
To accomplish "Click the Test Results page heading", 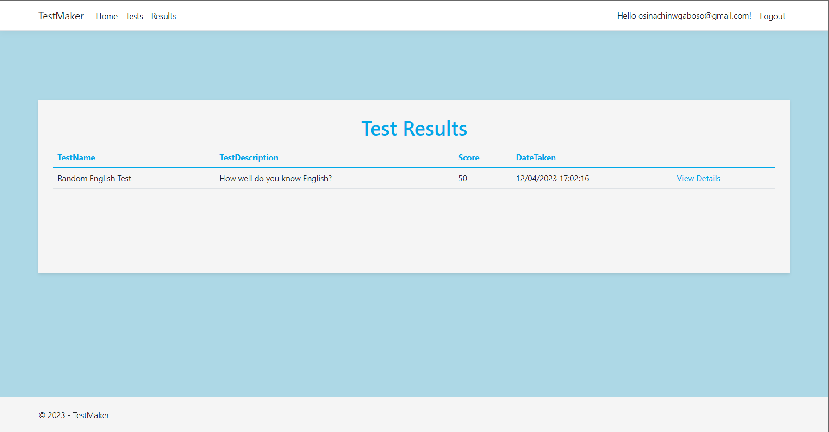I will pyautogui.click(x=414, y=129).
